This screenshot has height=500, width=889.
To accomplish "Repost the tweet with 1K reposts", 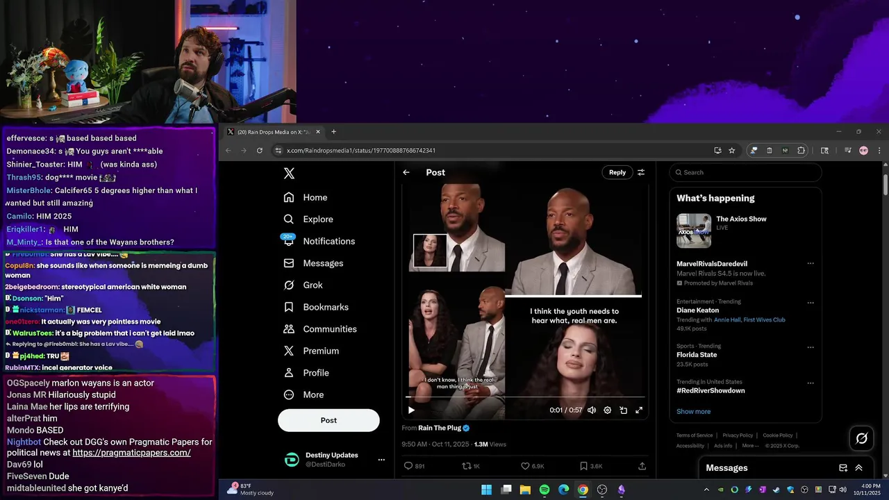I will pyautogui.click(x=472, y=466).
